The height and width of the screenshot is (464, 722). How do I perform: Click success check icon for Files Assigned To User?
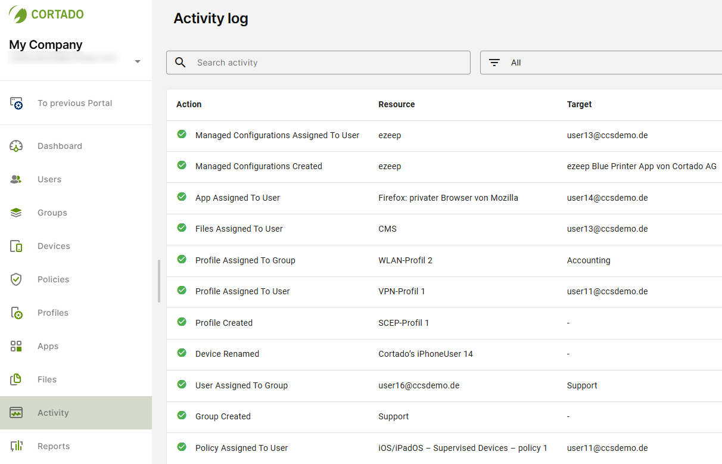(182, 228)
